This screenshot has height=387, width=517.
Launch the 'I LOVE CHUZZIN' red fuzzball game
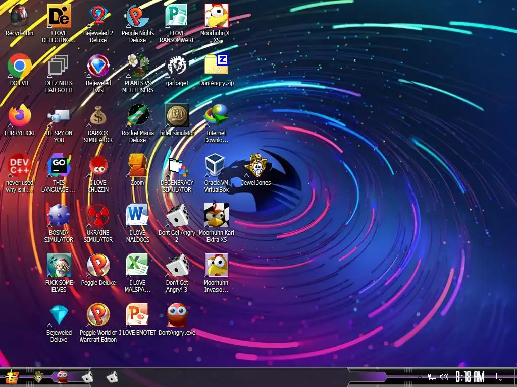point(98,173)
